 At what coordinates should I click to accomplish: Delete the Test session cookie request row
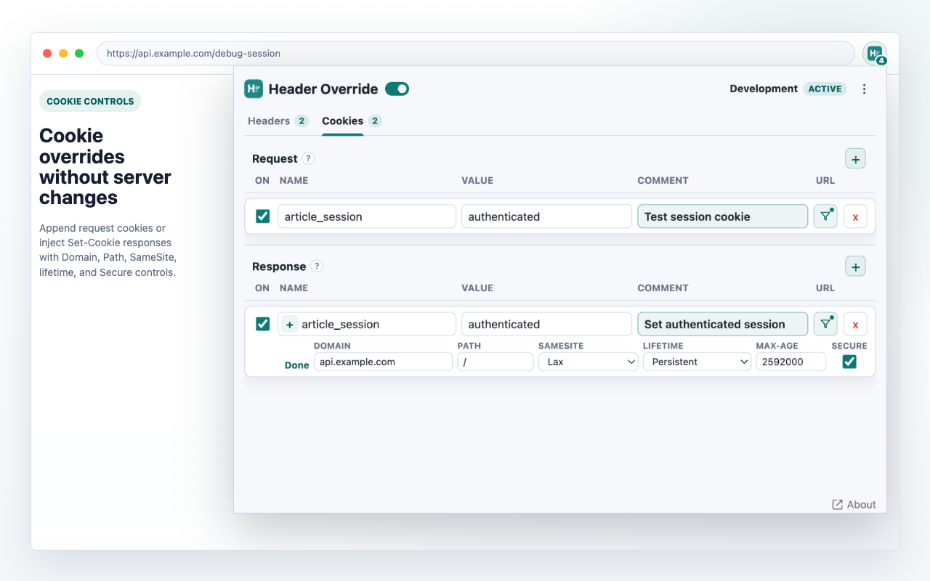pyautogui.click(x=855, y=216)
